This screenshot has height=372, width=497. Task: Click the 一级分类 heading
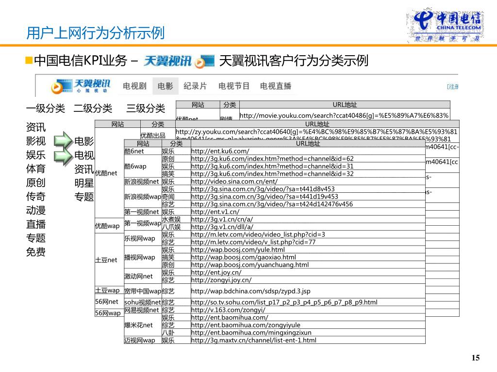tap(46, 108)
